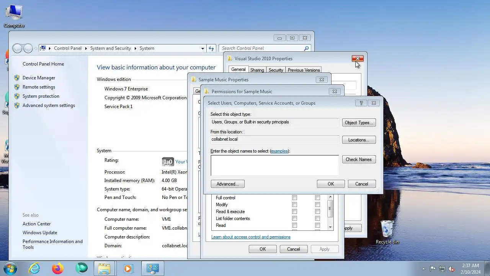Open the green globe app in taskbar
The width and height of the screenshot is (490, 276).
[x=81, y=268]
